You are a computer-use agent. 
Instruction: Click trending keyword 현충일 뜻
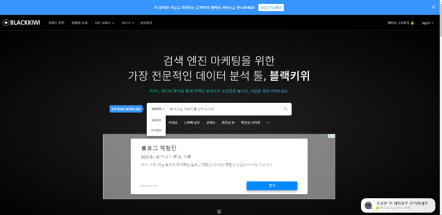(228, 123)
